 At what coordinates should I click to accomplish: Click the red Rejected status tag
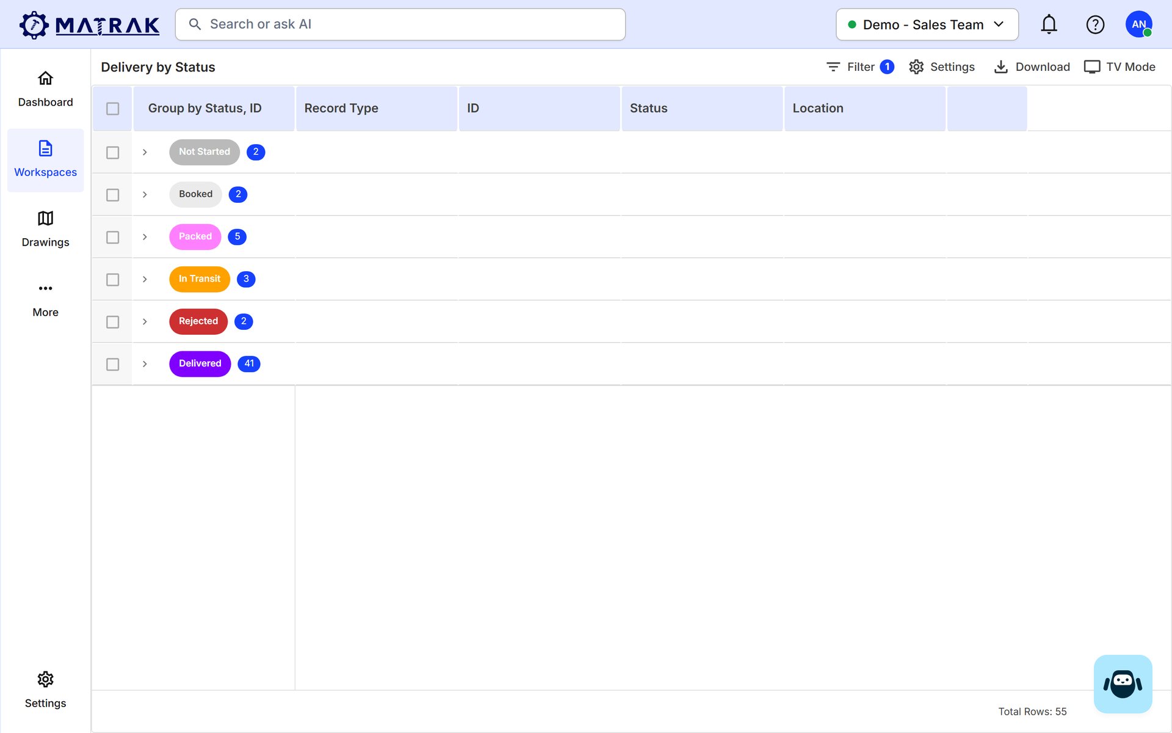(198, 321)
